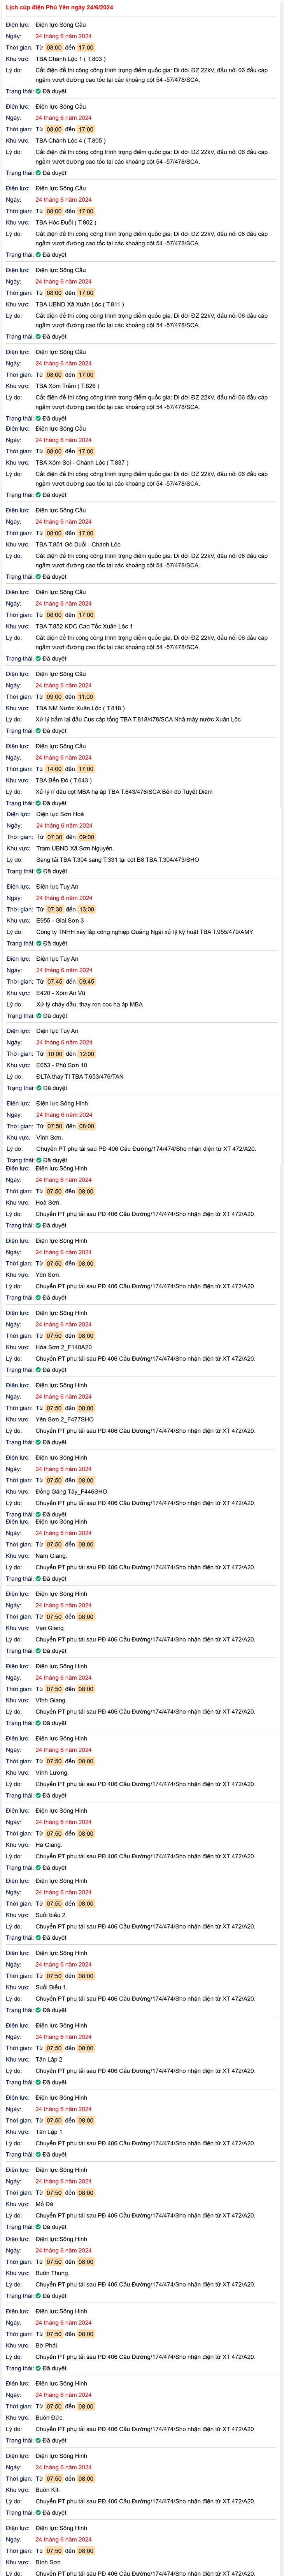Image resolution: width=284 pixels, height=2576 pixels.
Task: Select approved status icon for TBA Xóm Trầm
Action: 39,419
